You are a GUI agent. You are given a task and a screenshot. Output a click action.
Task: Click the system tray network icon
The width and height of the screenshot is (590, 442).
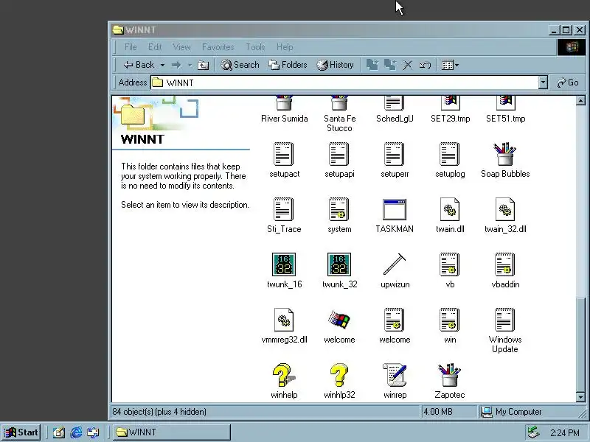click(x=533, y=432)
